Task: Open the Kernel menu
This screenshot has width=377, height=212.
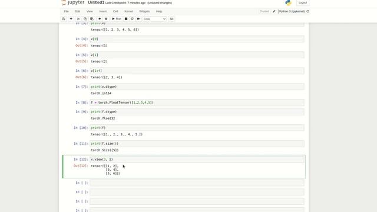Action: click(x=128, y=11)
